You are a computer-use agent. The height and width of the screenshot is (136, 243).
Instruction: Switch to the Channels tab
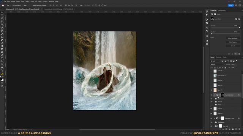(219, 57)
